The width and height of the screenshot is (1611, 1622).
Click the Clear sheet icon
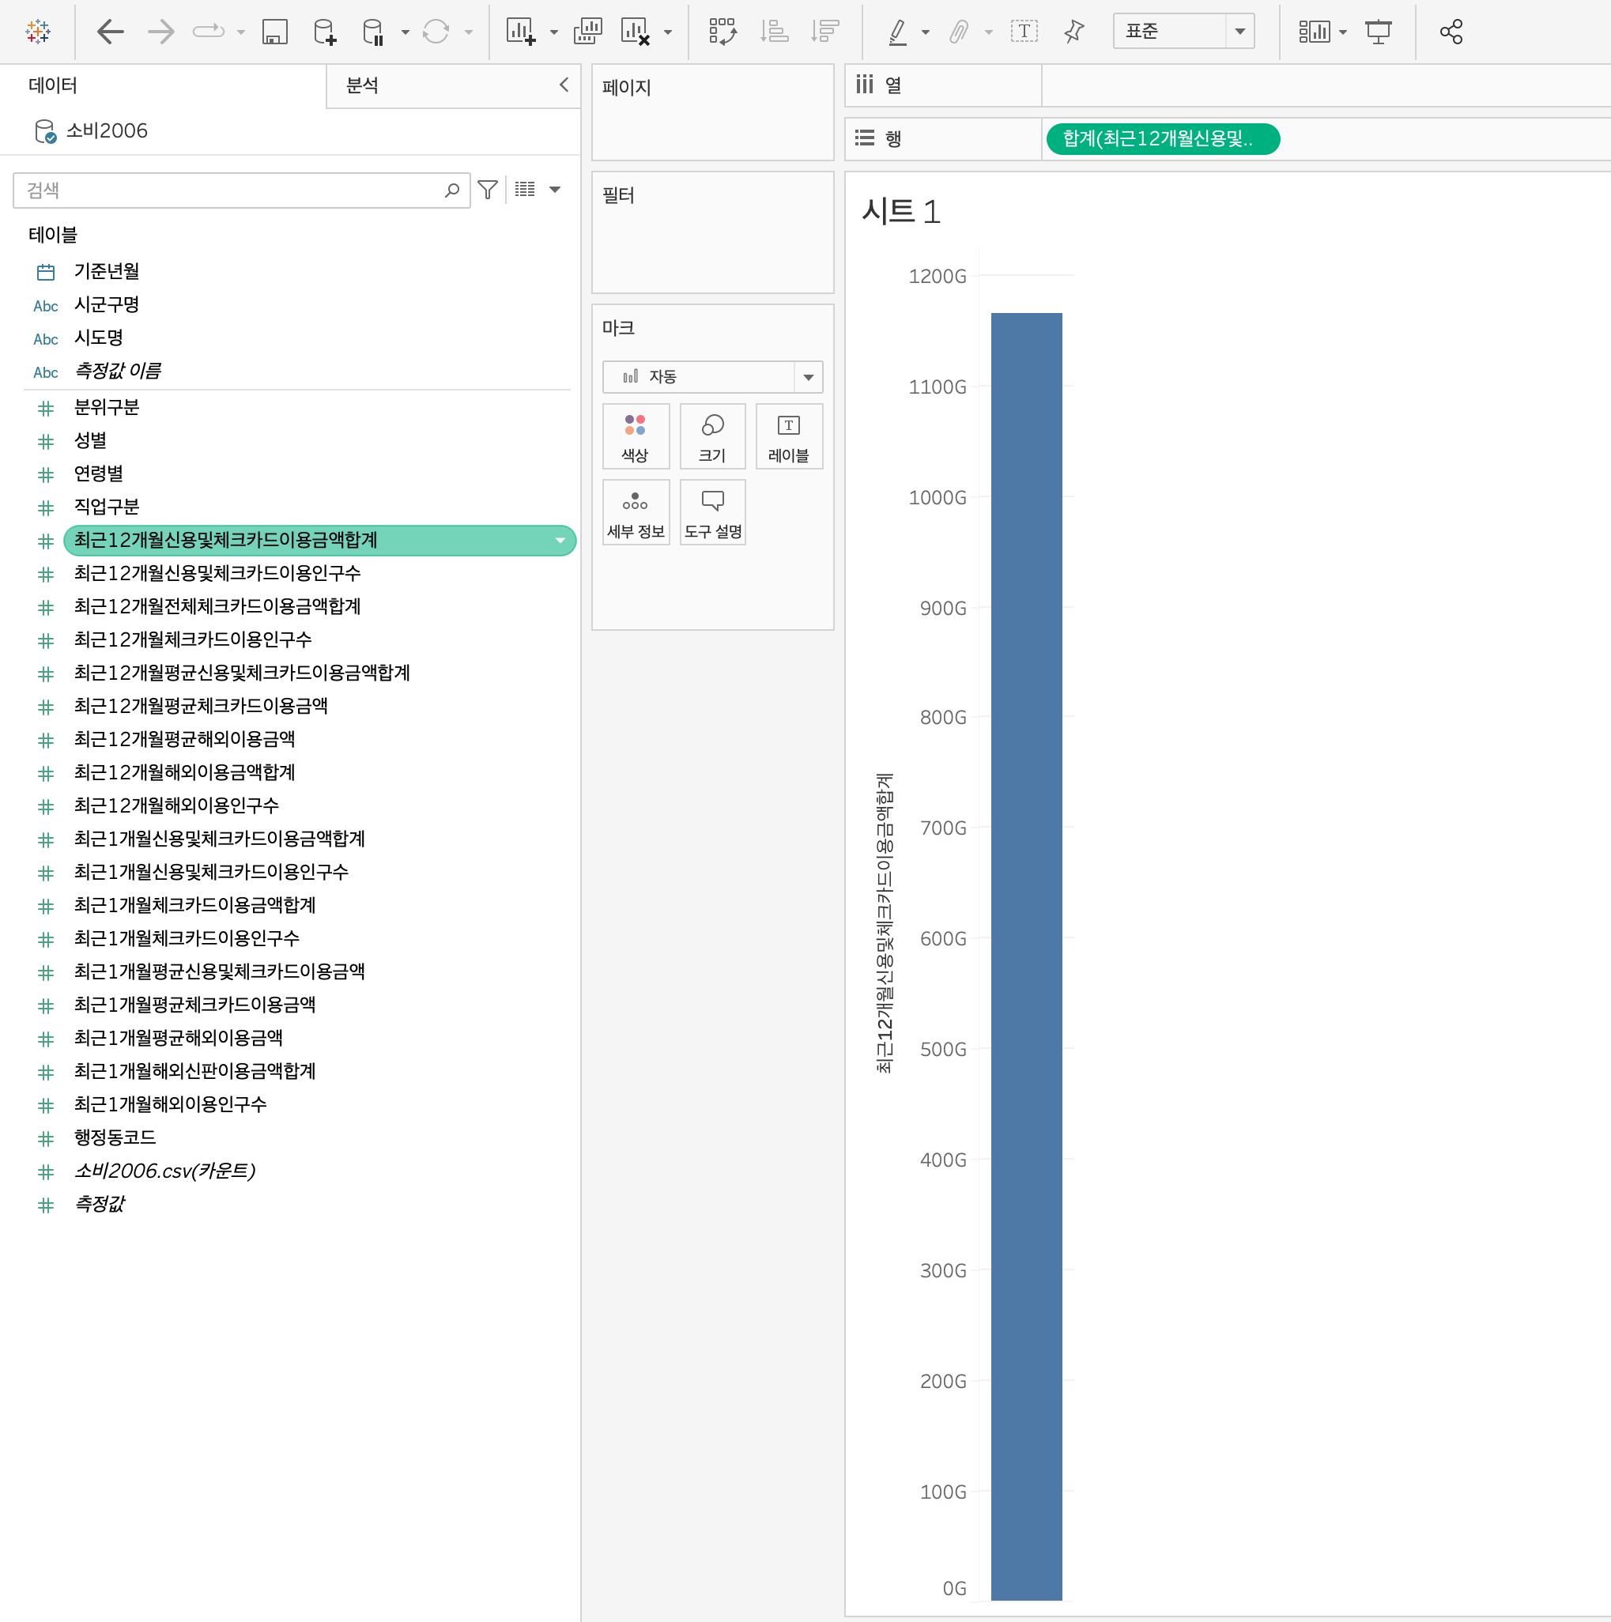pyautogui.click(x=636, y=32)
